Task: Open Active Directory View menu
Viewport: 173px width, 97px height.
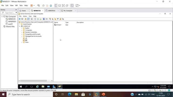Action: (30, 16)
